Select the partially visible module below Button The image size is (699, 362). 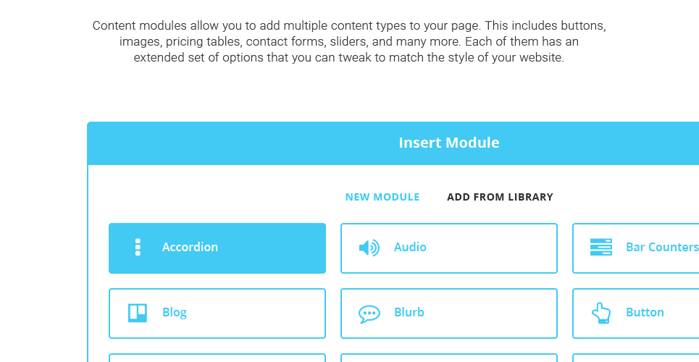tap(636, 358)
